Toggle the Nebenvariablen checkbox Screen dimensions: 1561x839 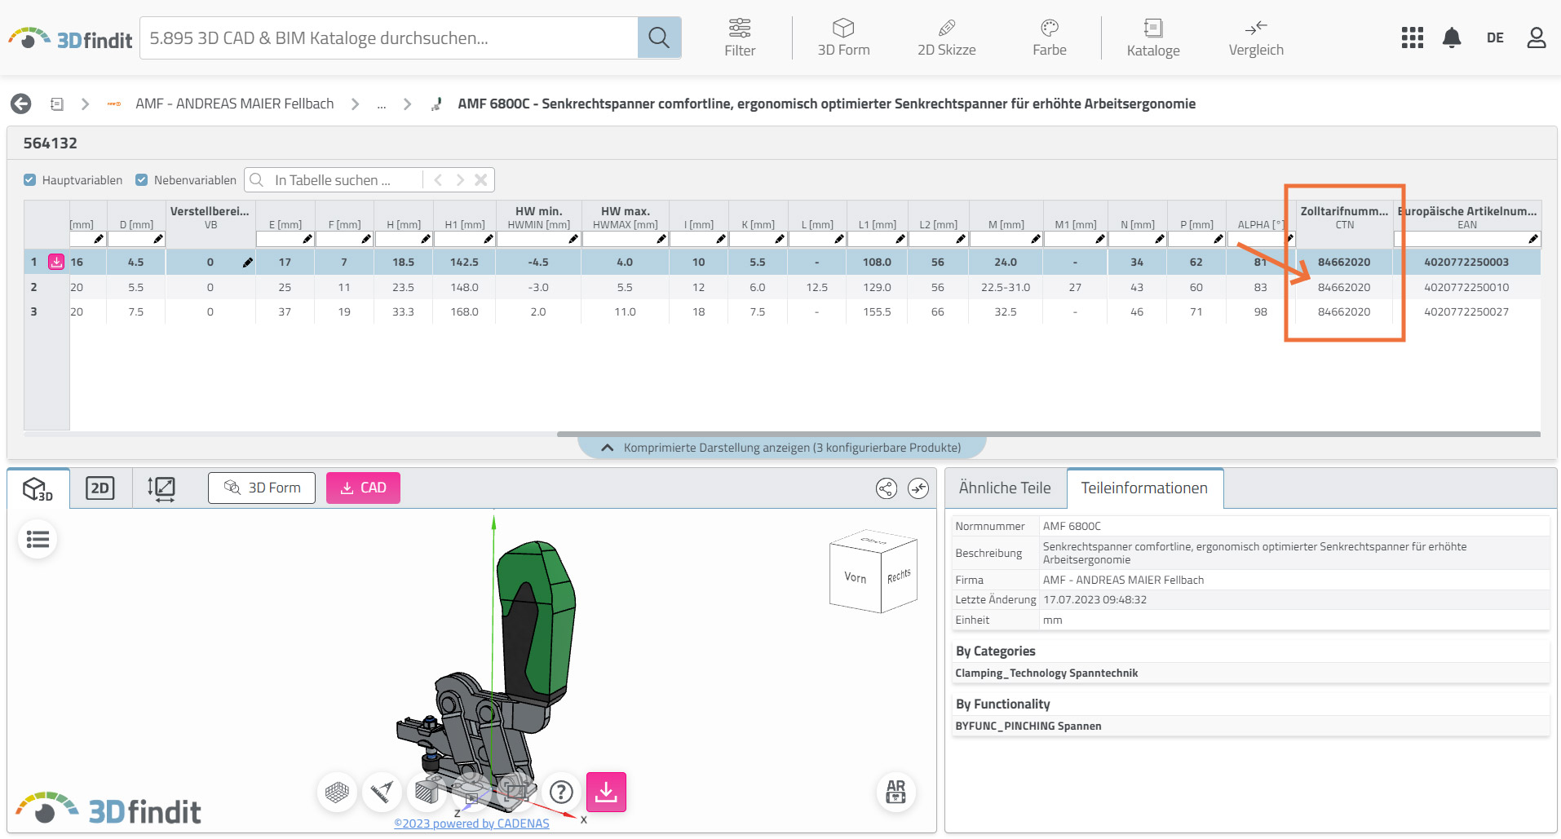tap(142, 180)
